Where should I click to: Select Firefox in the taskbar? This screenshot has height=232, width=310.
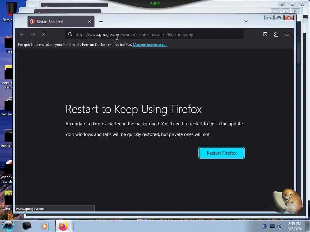coord(63,226)
